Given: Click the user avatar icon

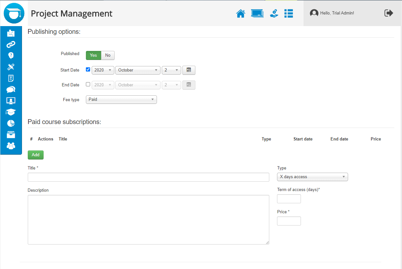Looking at the screenshot, I should tap(314, 13).
